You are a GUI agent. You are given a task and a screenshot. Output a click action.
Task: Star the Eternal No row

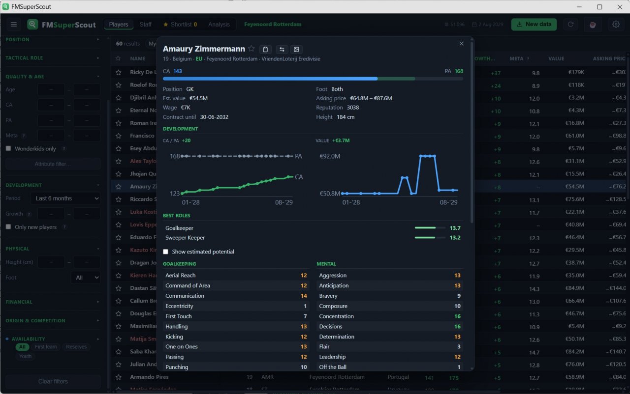tap(118, 111)
